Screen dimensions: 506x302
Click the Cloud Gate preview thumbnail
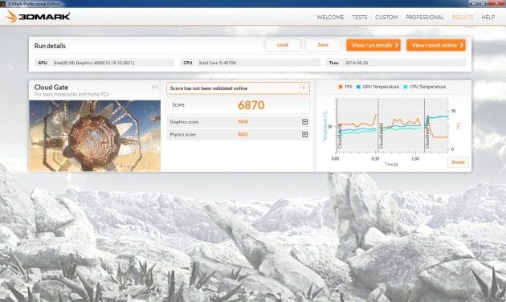[95, 136]
